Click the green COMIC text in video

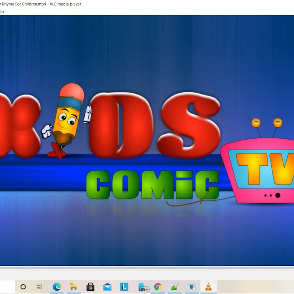153,186
